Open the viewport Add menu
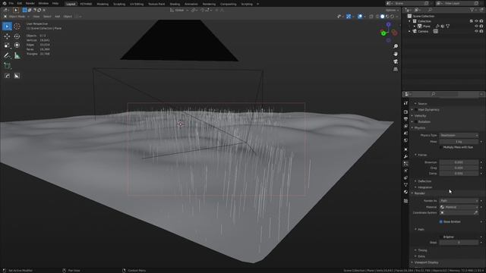This screenshot has height=273, width=486. (x=58, y=17)
